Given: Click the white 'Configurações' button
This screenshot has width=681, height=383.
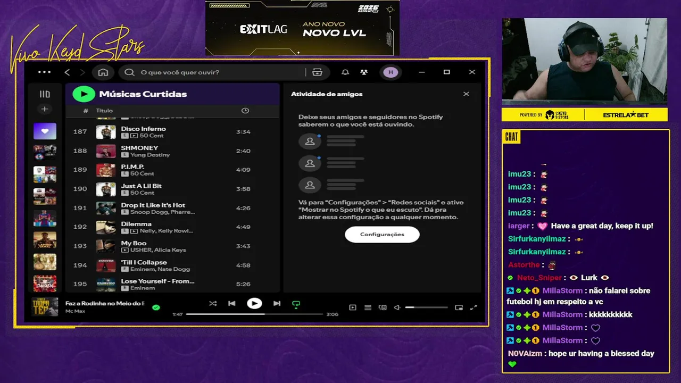Looking at the screenshot, I should 382,235.
